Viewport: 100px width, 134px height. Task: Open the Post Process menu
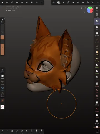pyautogui.click(x=32, y=3)
